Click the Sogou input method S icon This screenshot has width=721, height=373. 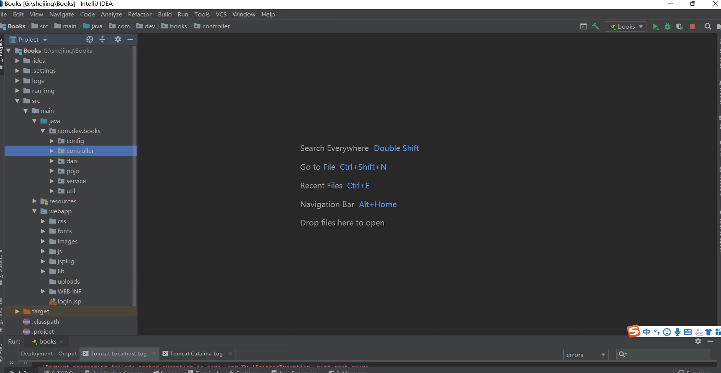click(x=634, y=331)
